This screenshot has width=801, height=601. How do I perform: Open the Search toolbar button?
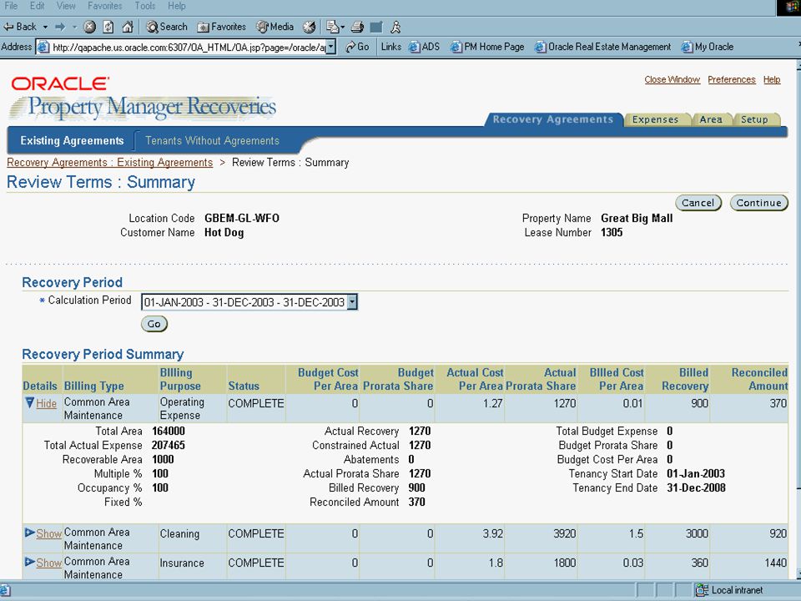(167, 27)
